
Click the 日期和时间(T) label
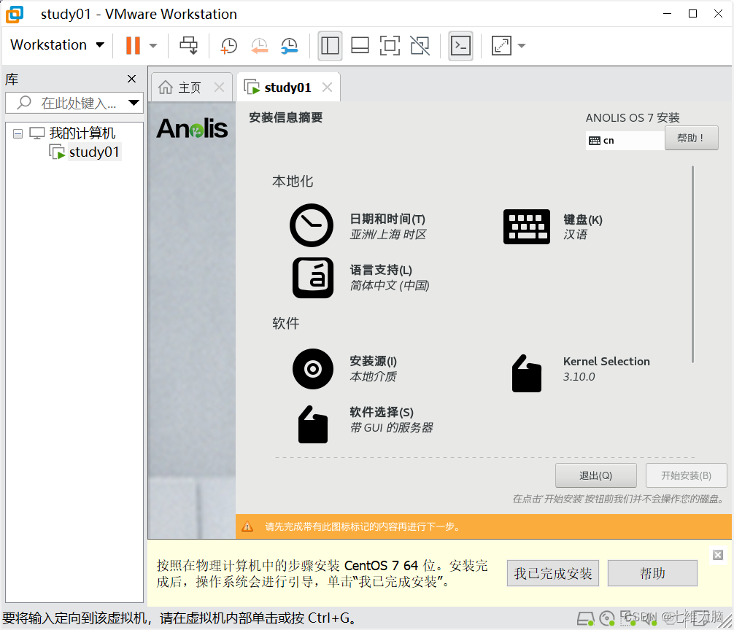tap(387, 219)
